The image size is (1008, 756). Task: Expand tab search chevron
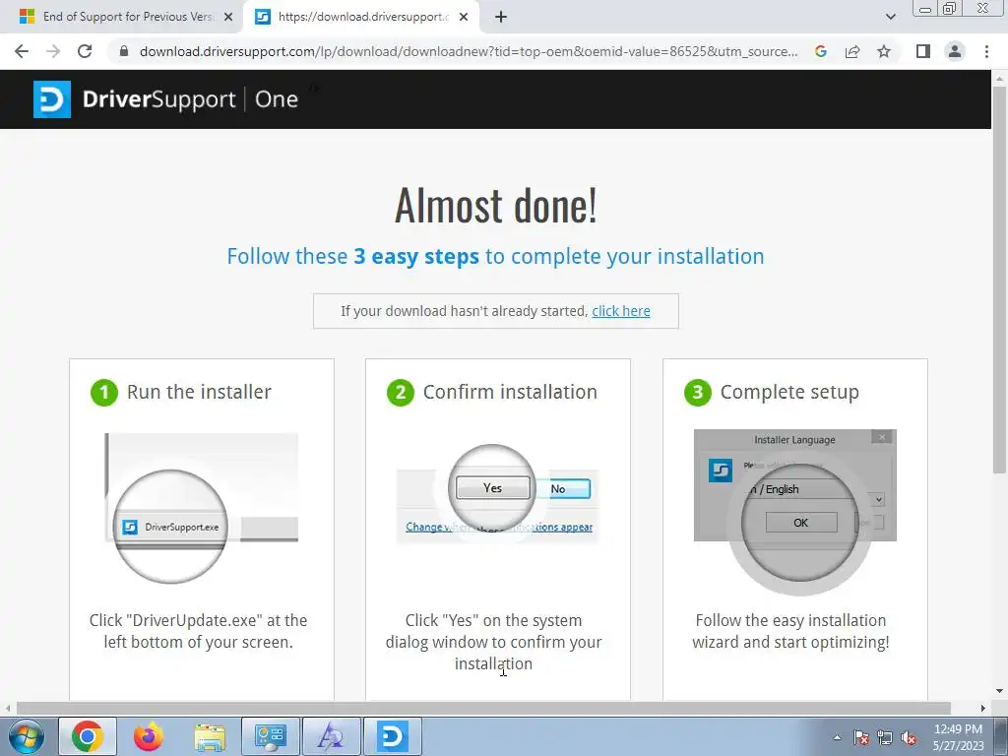click(x=890, y=17)
